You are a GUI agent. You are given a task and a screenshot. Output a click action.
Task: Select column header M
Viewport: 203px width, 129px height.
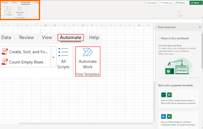(x=45, y=25)
